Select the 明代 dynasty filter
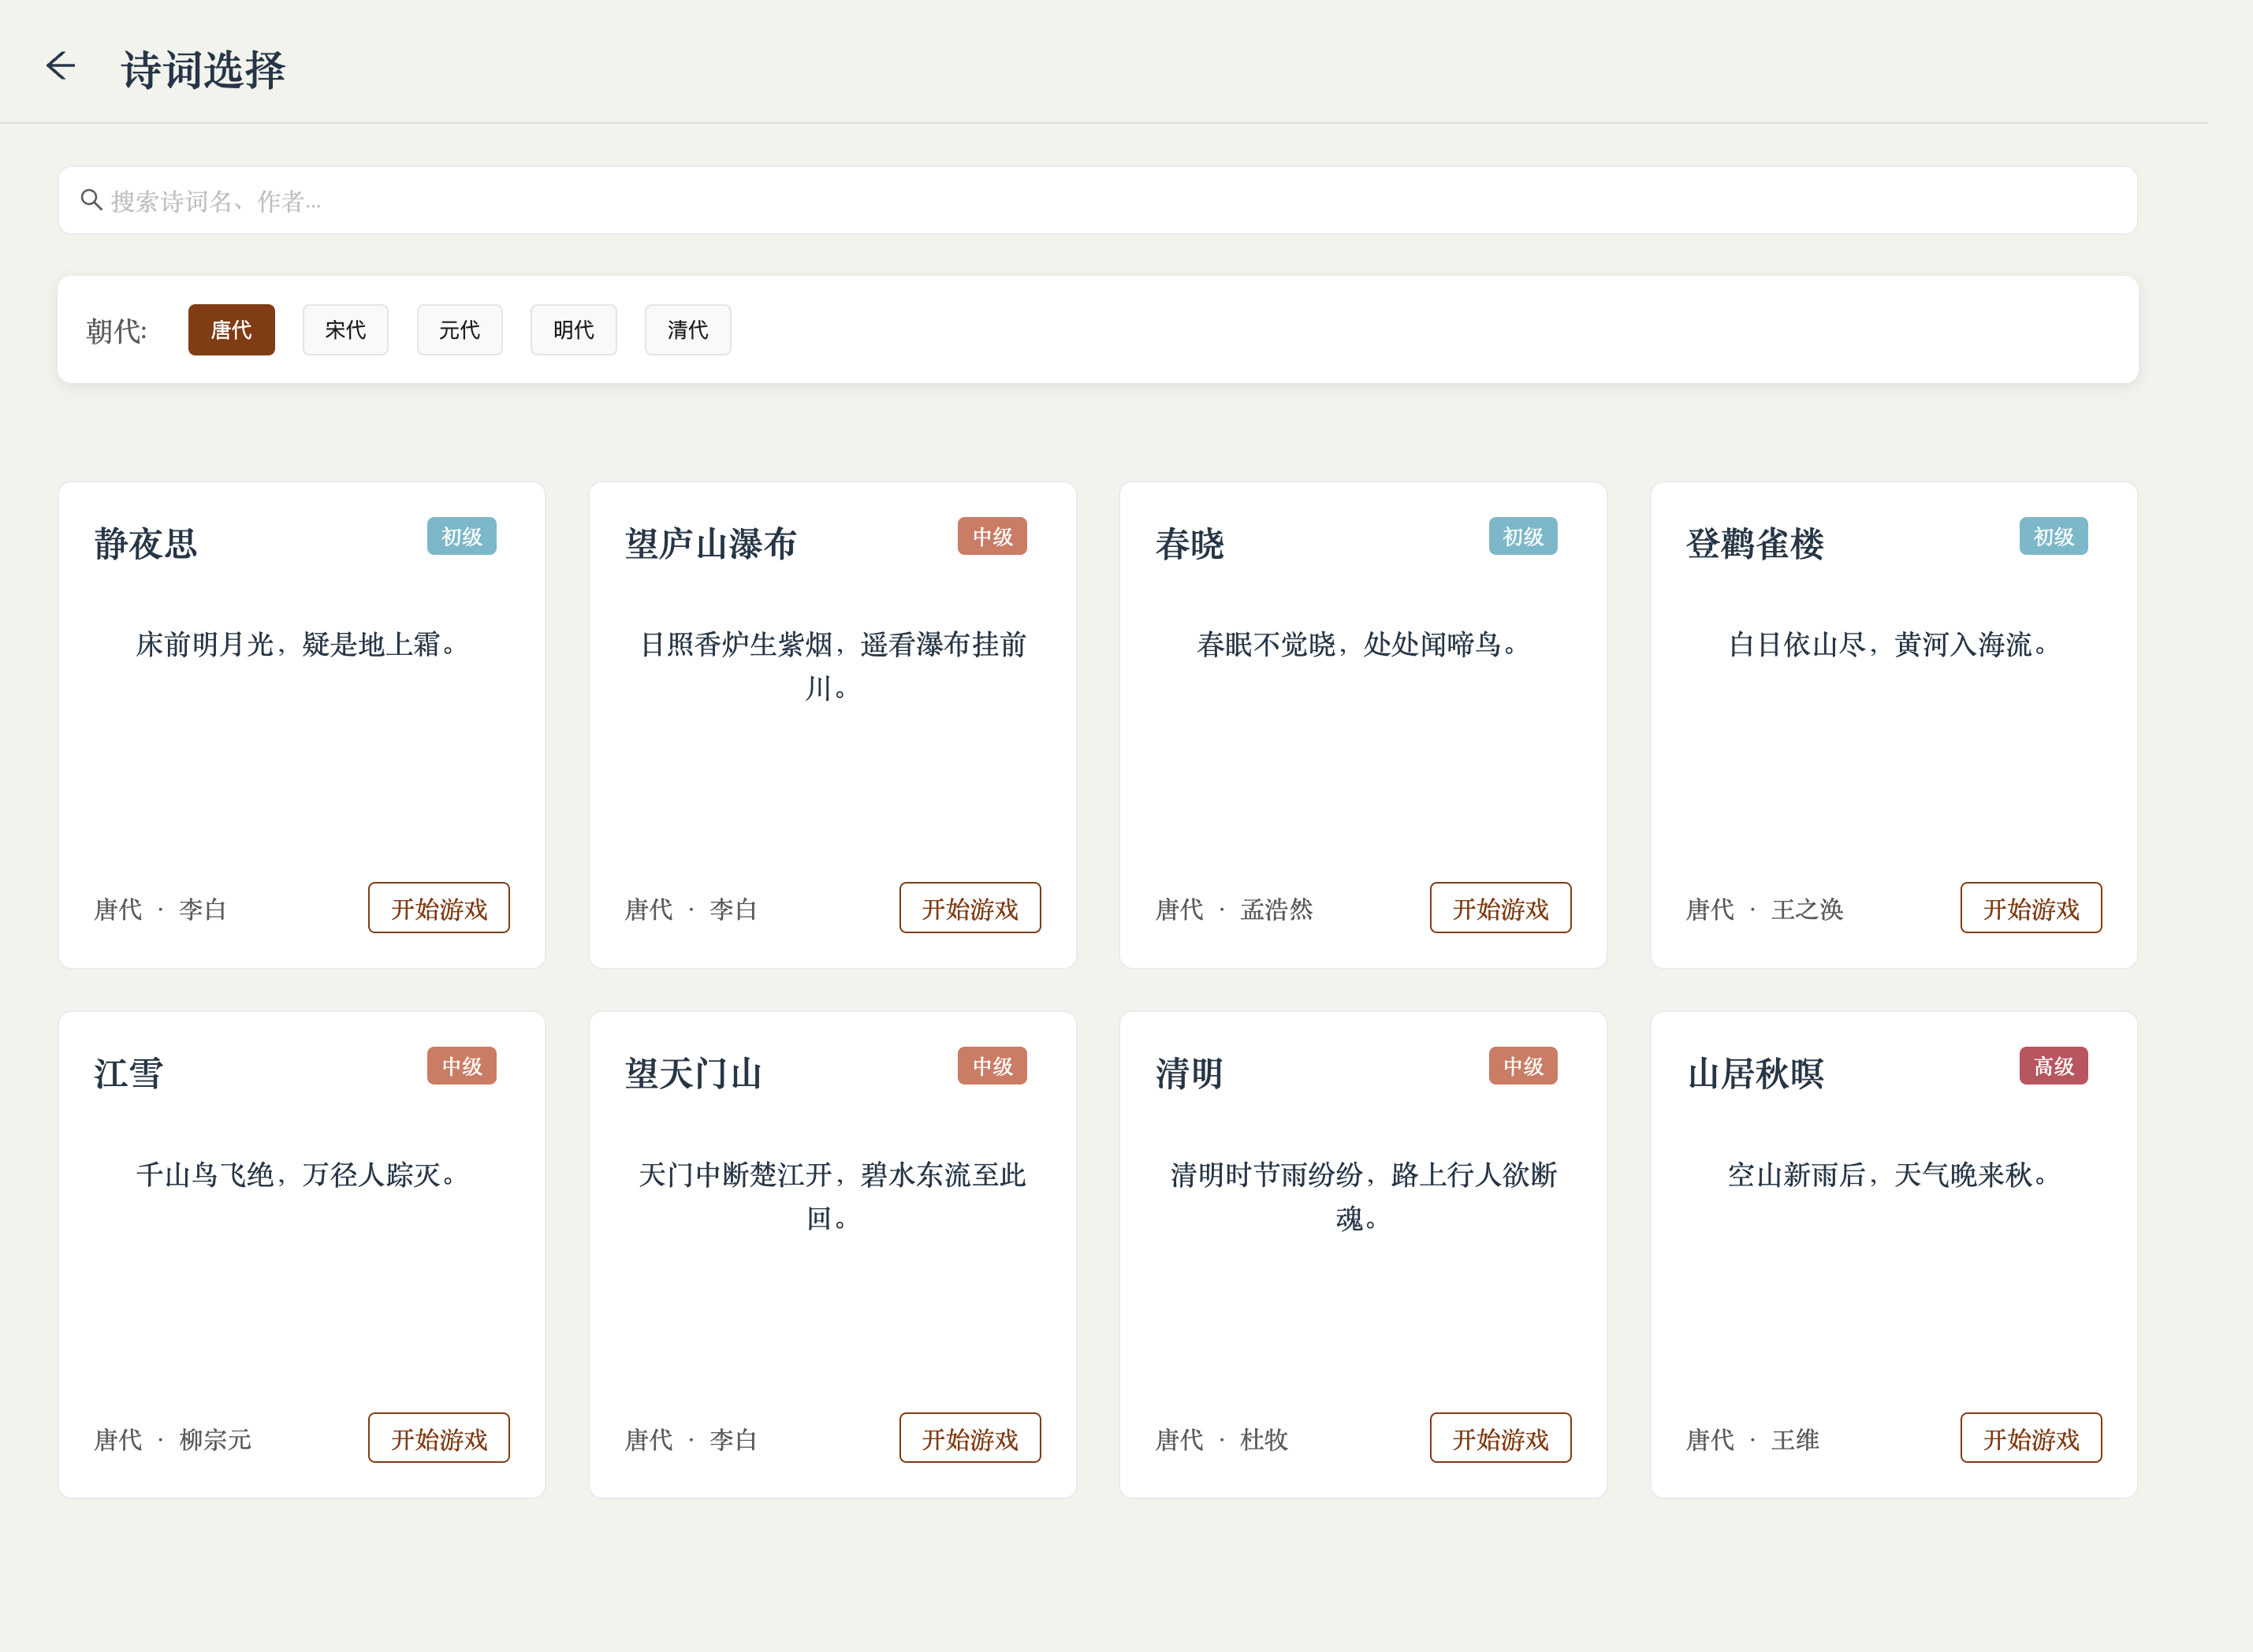The width and height of the screenshot is (2253, 1652). [573, 329]
